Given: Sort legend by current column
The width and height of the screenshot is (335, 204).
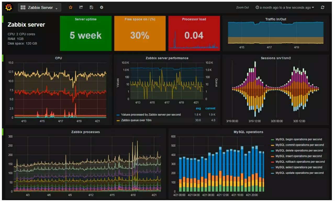Looking at the screenshot, I should coord(210,108).
